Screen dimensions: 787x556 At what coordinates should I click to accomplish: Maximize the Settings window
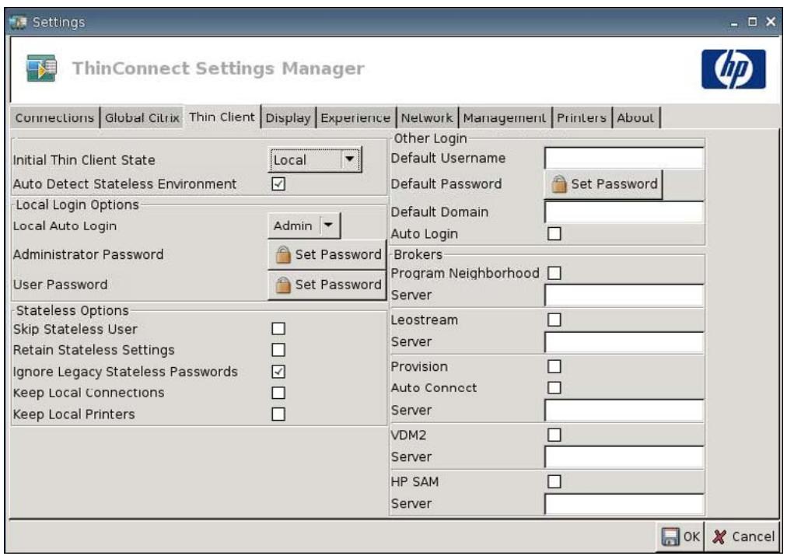click(x=752, y=22)
